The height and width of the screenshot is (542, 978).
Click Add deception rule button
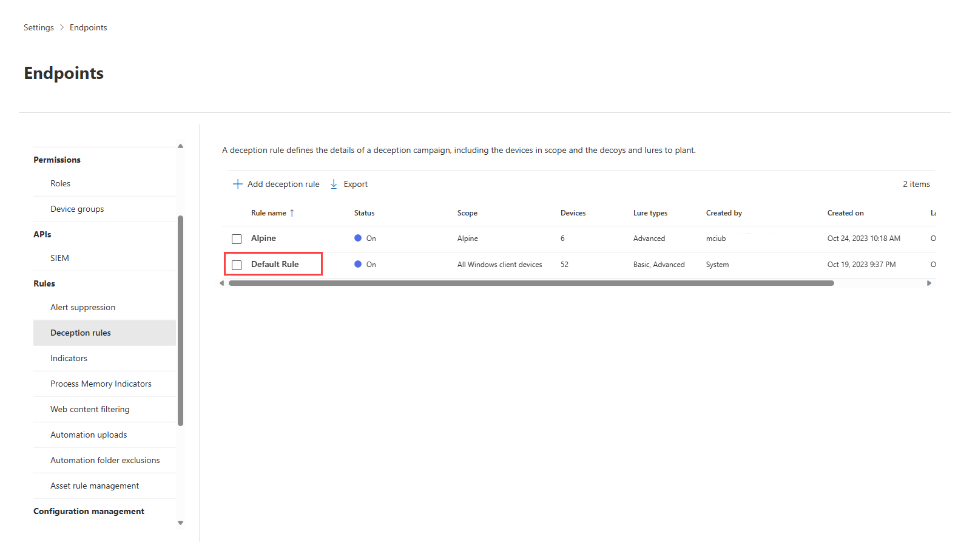point(276,184)
